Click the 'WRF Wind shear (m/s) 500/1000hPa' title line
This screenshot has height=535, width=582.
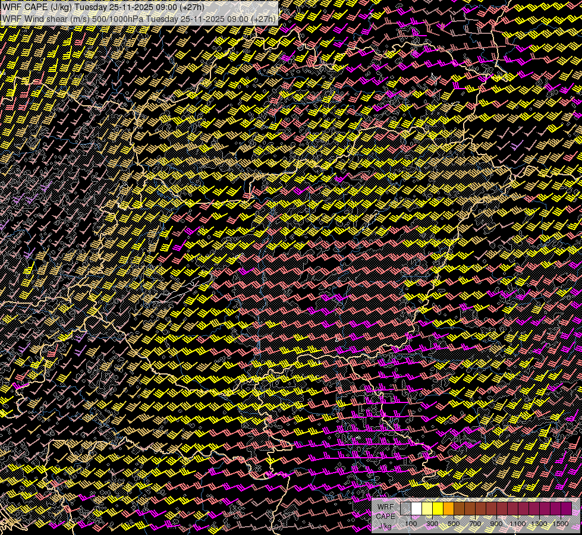pos(139,19)
